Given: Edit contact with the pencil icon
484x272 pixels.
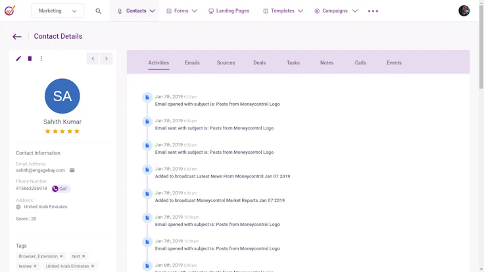Looking at the screenshot, I should pos(18,58).
